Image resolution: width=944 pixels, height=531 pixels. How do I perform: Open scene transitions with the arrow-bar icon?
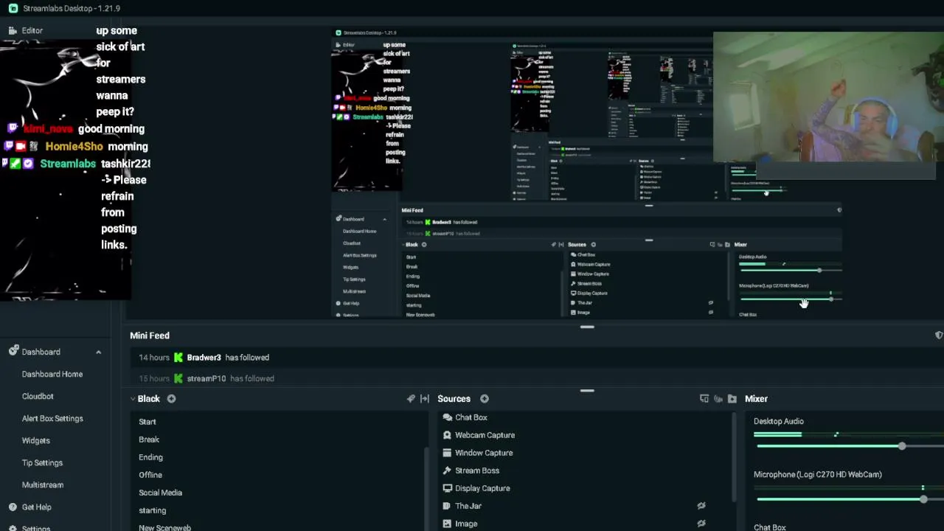tap(425, 399)
